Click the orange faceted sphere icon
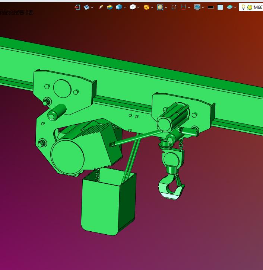The width and height of the screenshot is (263, 270). pos(146,7)
